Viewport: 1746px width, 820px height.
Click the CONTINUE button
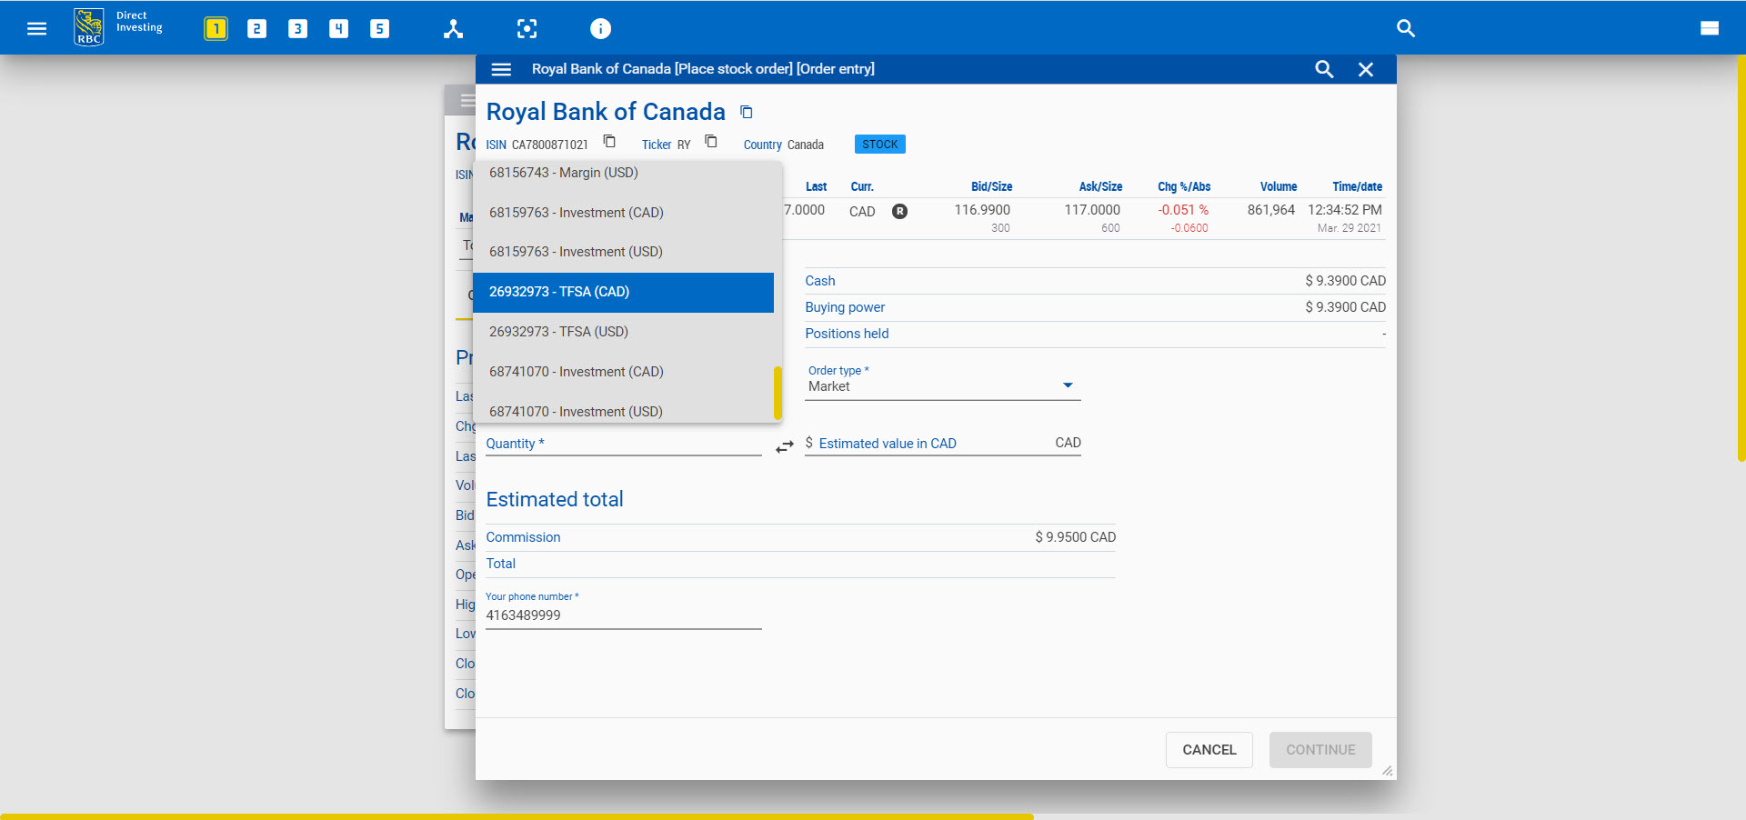click(1320, 750)
